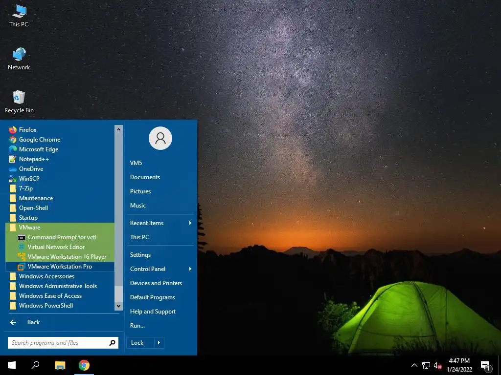Show hidden system tray icons
This screenshot has height=375, width=501.
pos(414,365)
